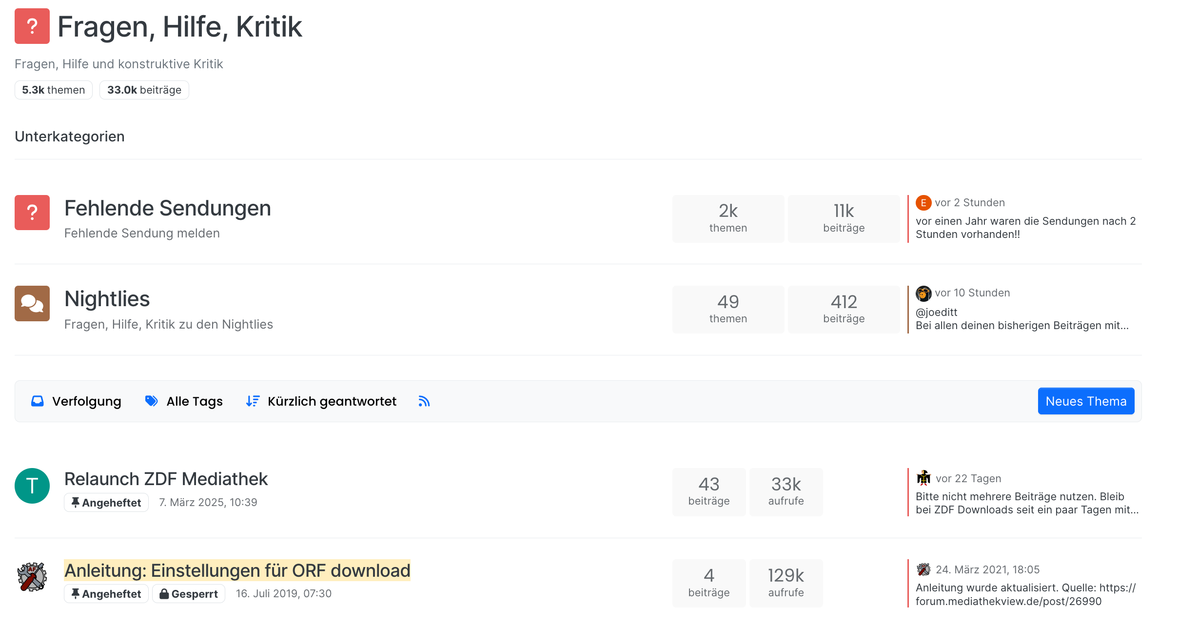1179x626 pixels.
Task: Click the green T user avatar
Action: (32, 486)
